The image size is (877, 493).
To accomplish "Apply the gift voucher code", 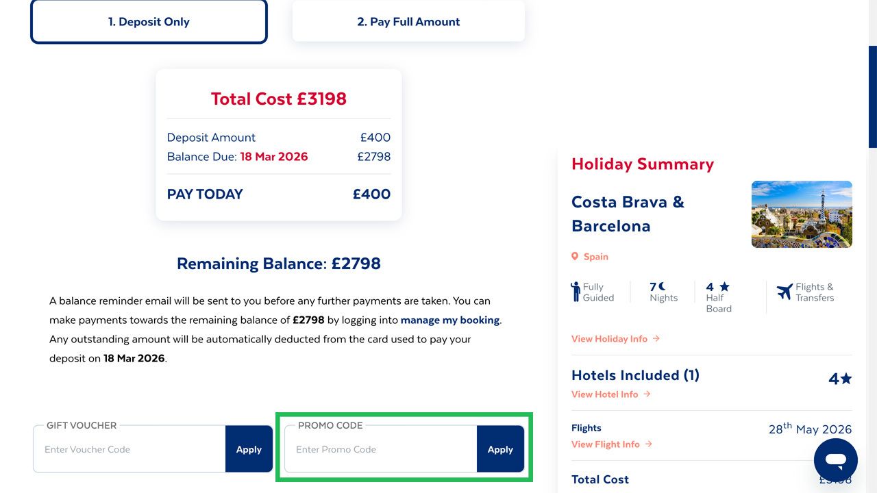I will tap(249, 449).
